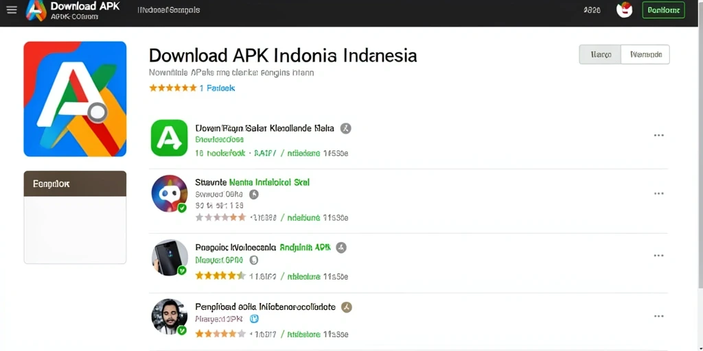Click green verified check on man avatar
The width and height of the screenshot is (703, 351).
point(181,330)
